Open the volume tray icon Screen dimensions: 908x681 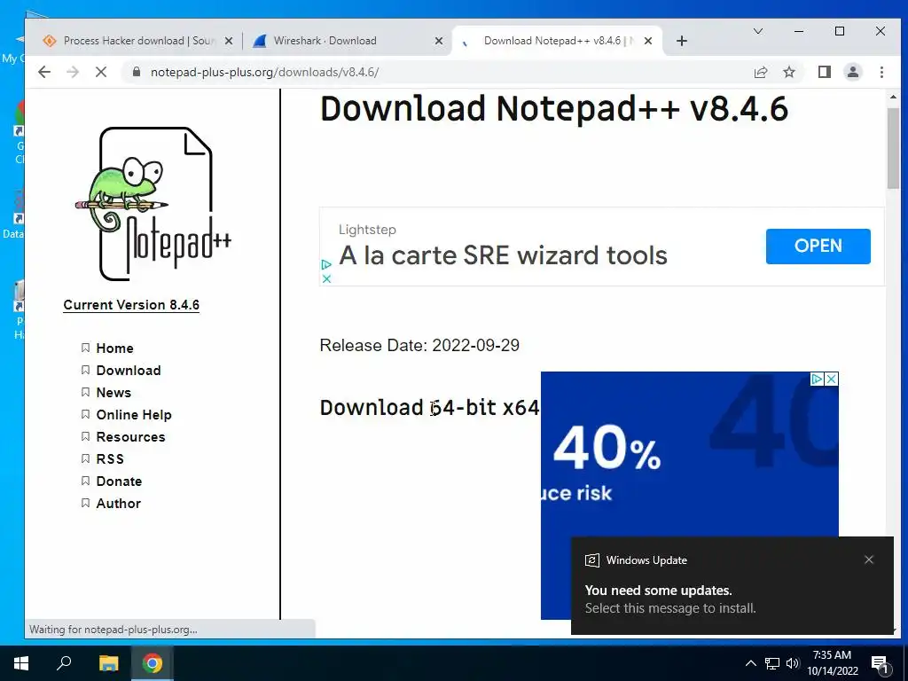[793, 663]
